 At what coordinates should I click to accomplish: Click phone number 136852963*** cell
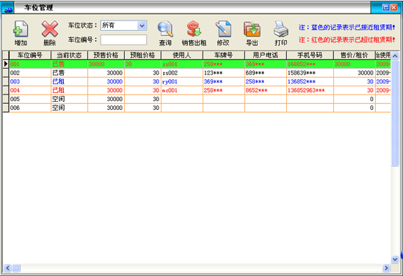310,90
